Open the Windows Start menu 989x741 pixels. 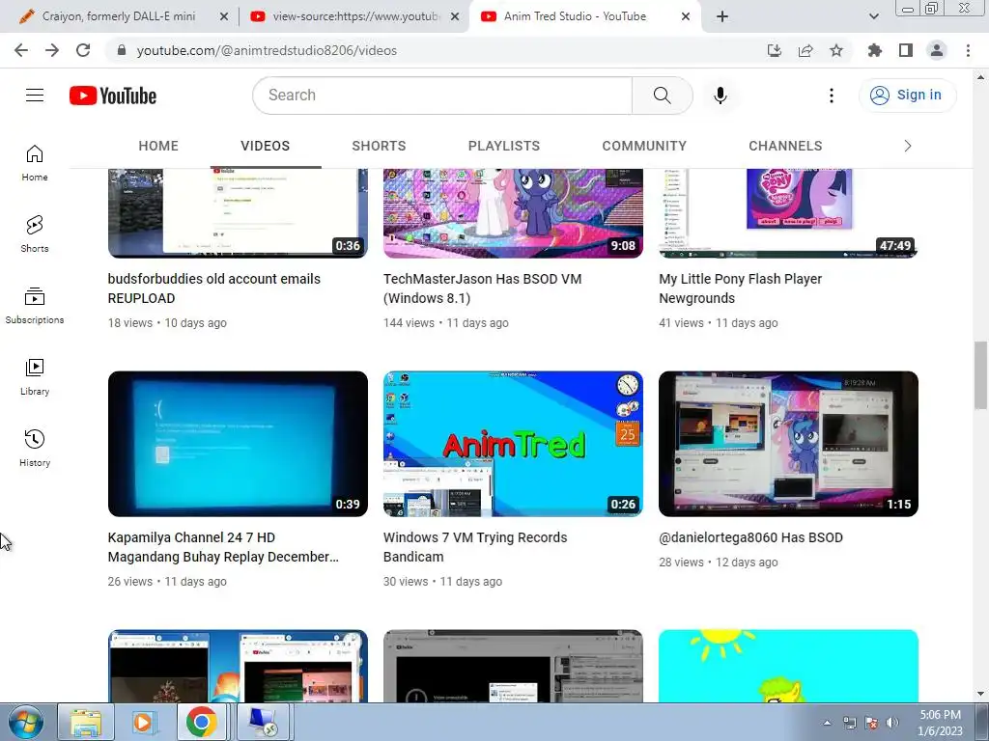tap(25, 722)
